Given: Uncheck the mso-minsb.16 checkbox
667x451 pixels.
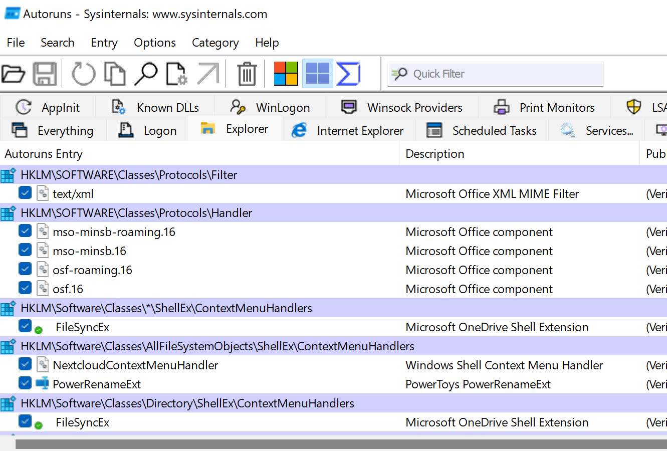Looking at the screenshot, I should (25, 250).
